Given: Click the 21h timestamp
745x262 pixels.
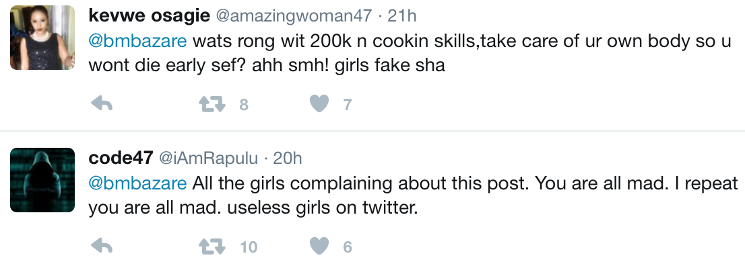Looking at the screenshot, I should 402,16.
